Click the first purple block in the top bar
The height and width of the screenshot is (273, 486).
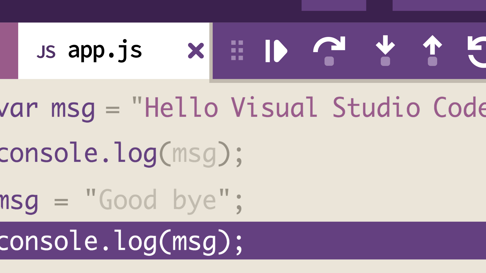click(x=334, y=5)
